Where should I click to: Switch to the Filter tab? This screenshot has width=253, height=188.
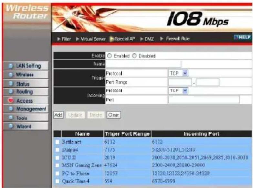tap(64, 39)
